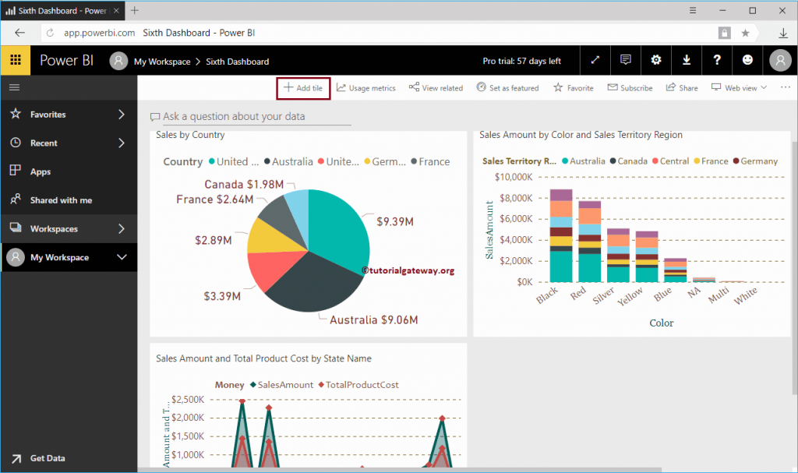Subscribe to the dashboard
The height and width of the screenshot is (473, 798).
click(x=630, y=87)
